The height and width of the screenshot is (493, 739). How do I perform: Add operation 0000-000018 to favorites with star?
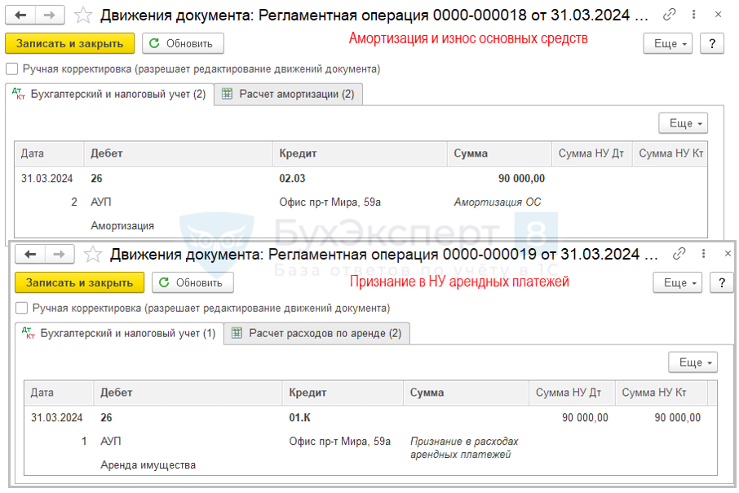click(x=83, y=15)
